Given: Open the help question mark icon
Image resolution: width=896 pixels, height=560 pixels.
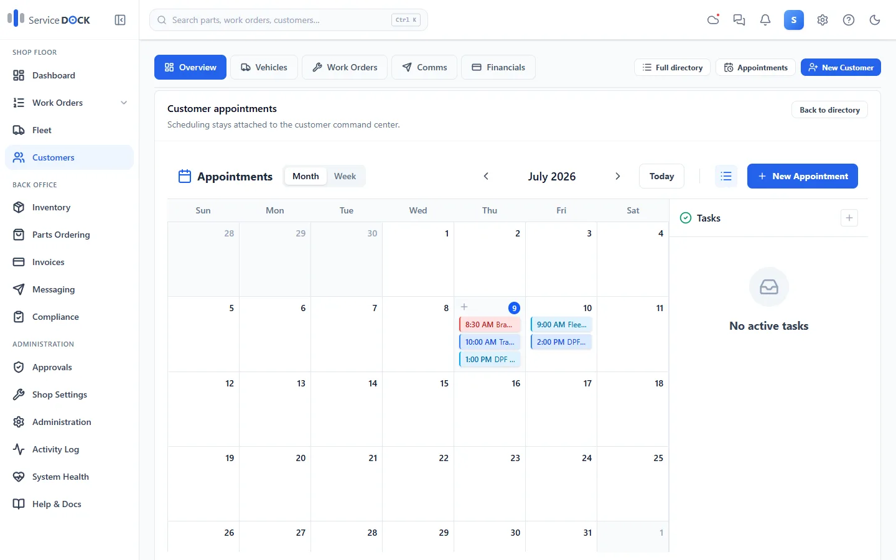Looking at the screenshot, I should 849,20.
